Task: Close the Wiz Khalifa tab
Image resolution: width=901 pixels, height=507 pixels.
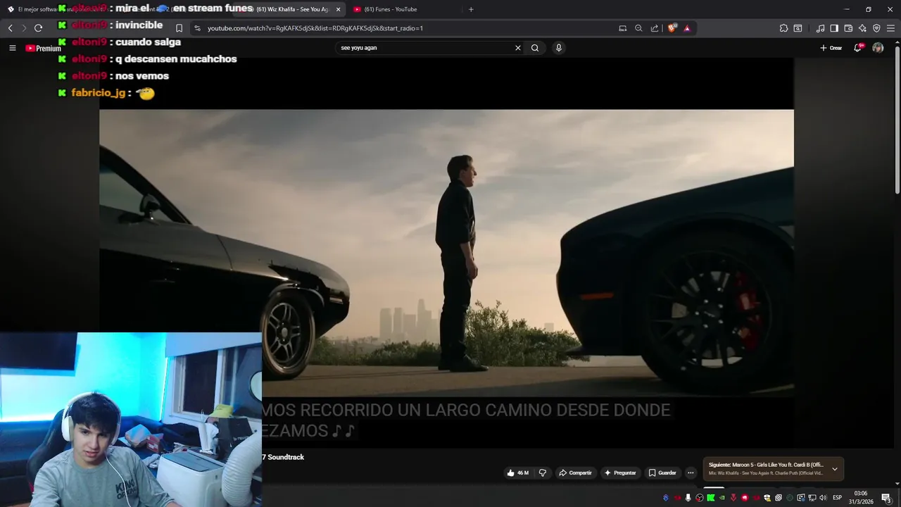Action: 338,9
